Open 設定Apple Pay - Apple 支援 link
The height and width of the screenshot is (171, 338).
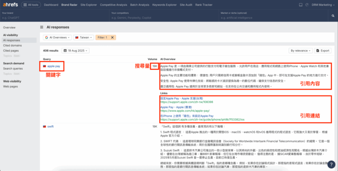click(x=182, y=98)
